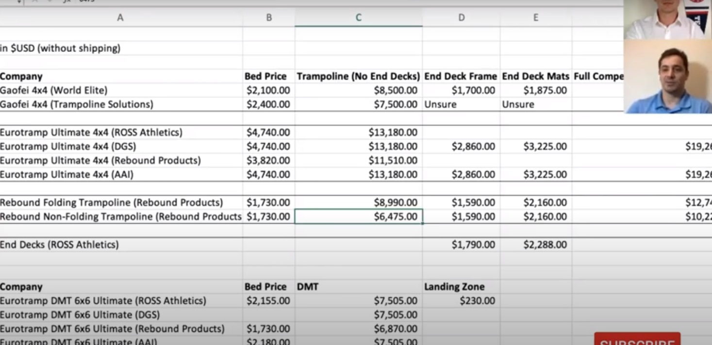Select column C header
Image resolution: width=712 pixels, height=345 pixels.
359,17
